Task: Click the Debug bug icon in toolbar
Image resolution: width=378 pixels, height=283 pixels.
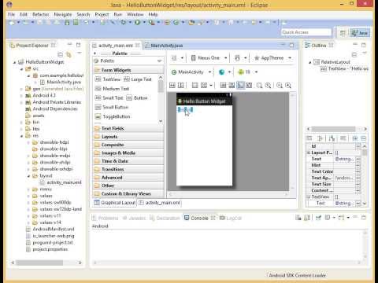Action: [x=123, y=23]
